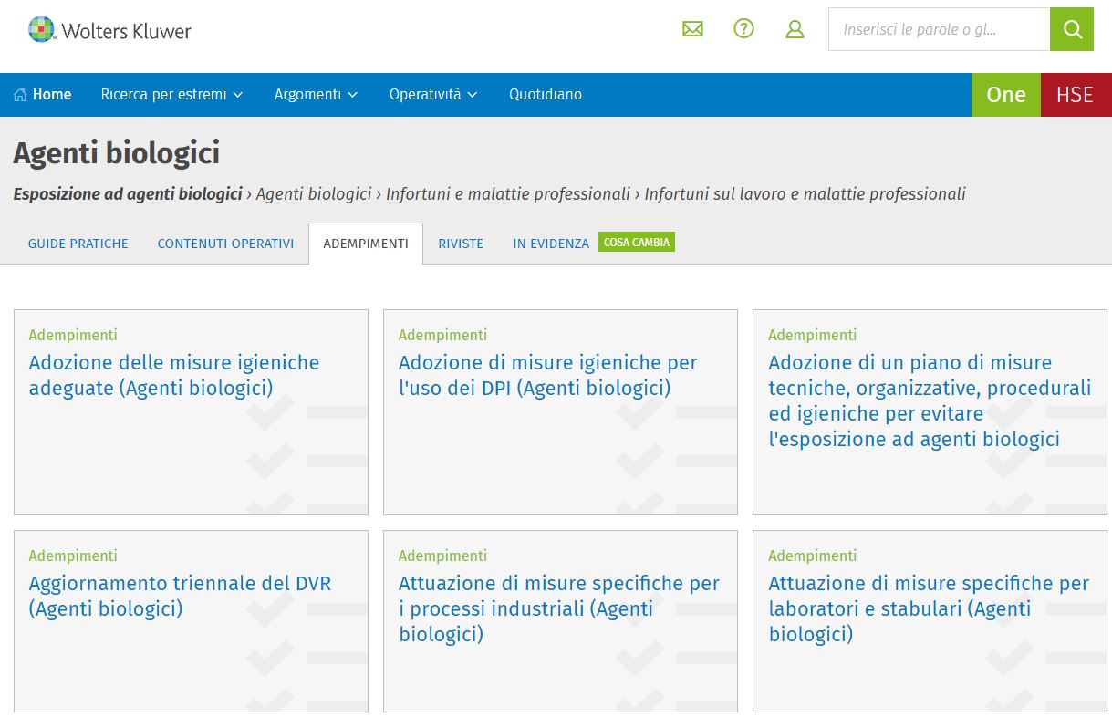Open the user profile icon
Screen dimensions: 1112x717
(x=795, y=29)
